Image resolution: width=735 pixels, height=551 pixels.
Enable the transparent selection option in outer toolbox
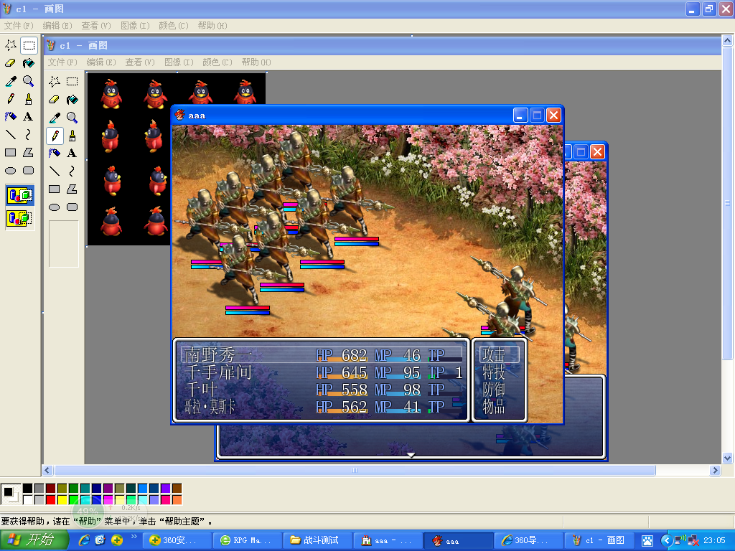[x=19, y=218]
